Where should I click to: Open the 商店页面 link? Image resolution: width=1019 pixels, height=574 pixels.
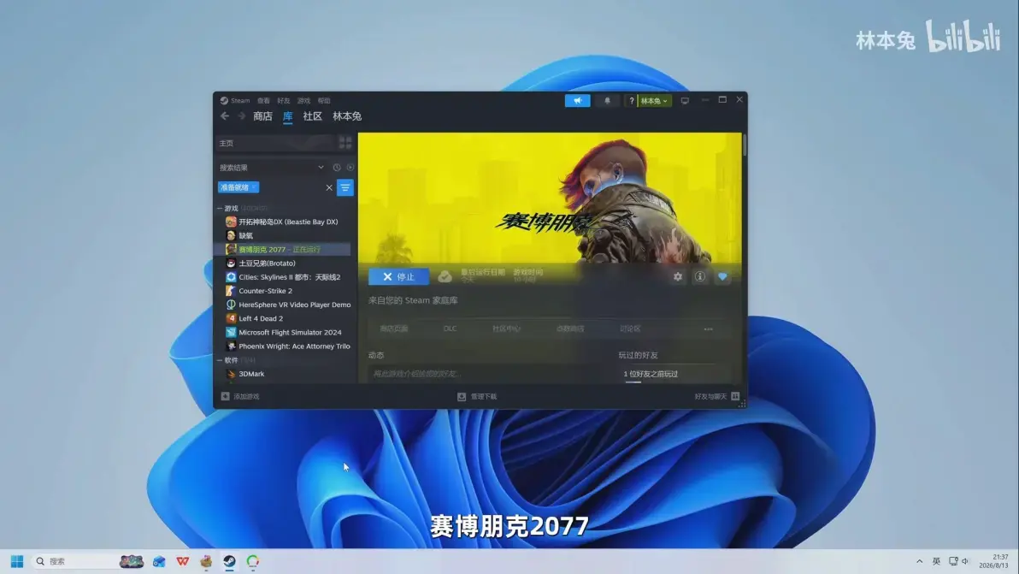pos(394,329)
